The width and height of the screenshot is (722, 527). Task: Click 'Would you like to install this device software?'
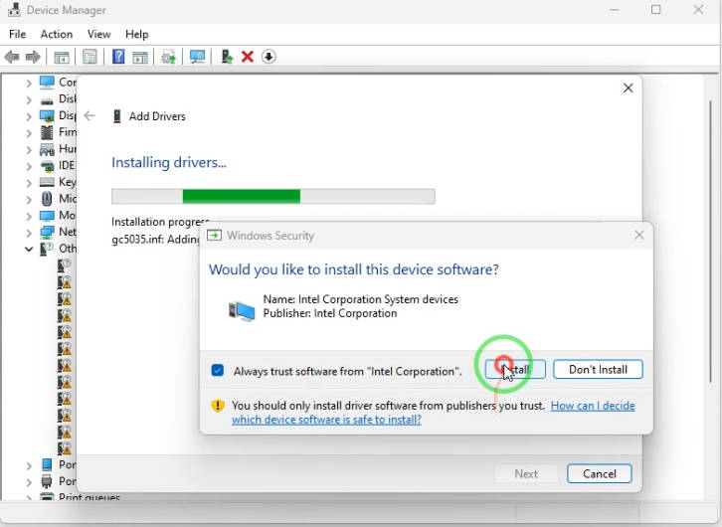coord(354,269)
